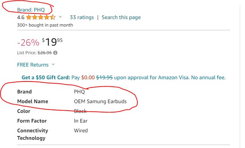This screenshot has height=148, width=245.
Task: Select the PHQ brand value
Action: coord(80,92)
